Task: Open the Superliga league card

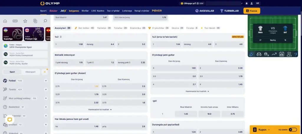Action: click(12, 34)
